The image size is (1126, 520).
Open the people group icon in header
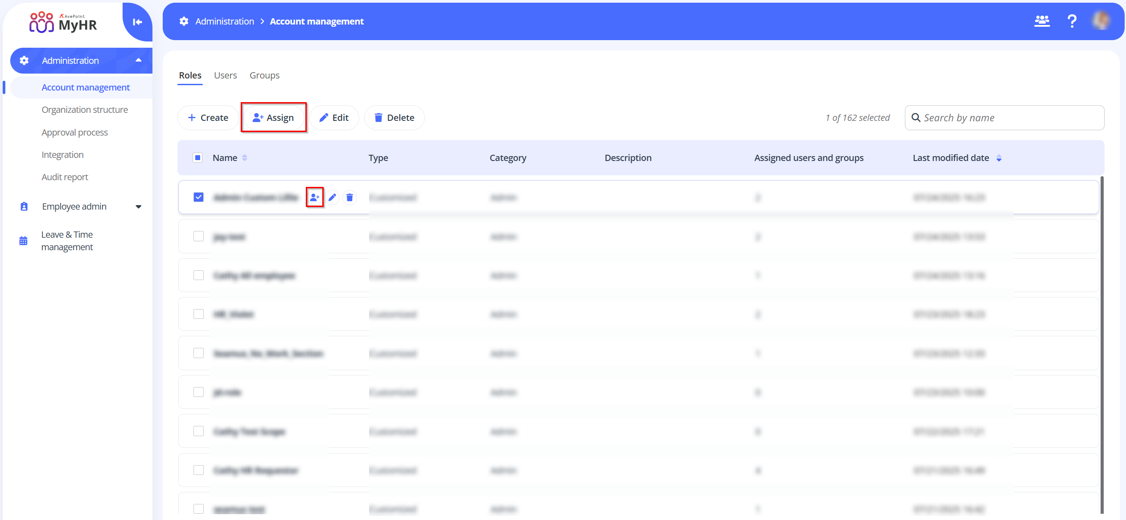coord(1042,21)
